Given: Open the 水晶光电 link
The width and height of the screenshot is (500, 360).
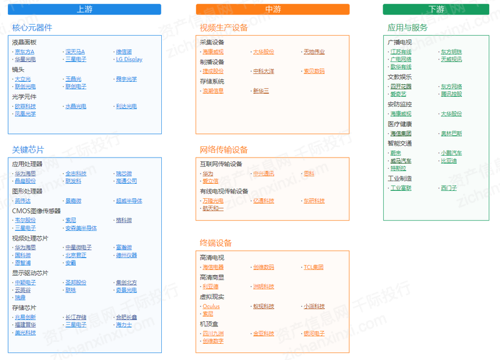Looking at the screenshot, I should point(76,106).
